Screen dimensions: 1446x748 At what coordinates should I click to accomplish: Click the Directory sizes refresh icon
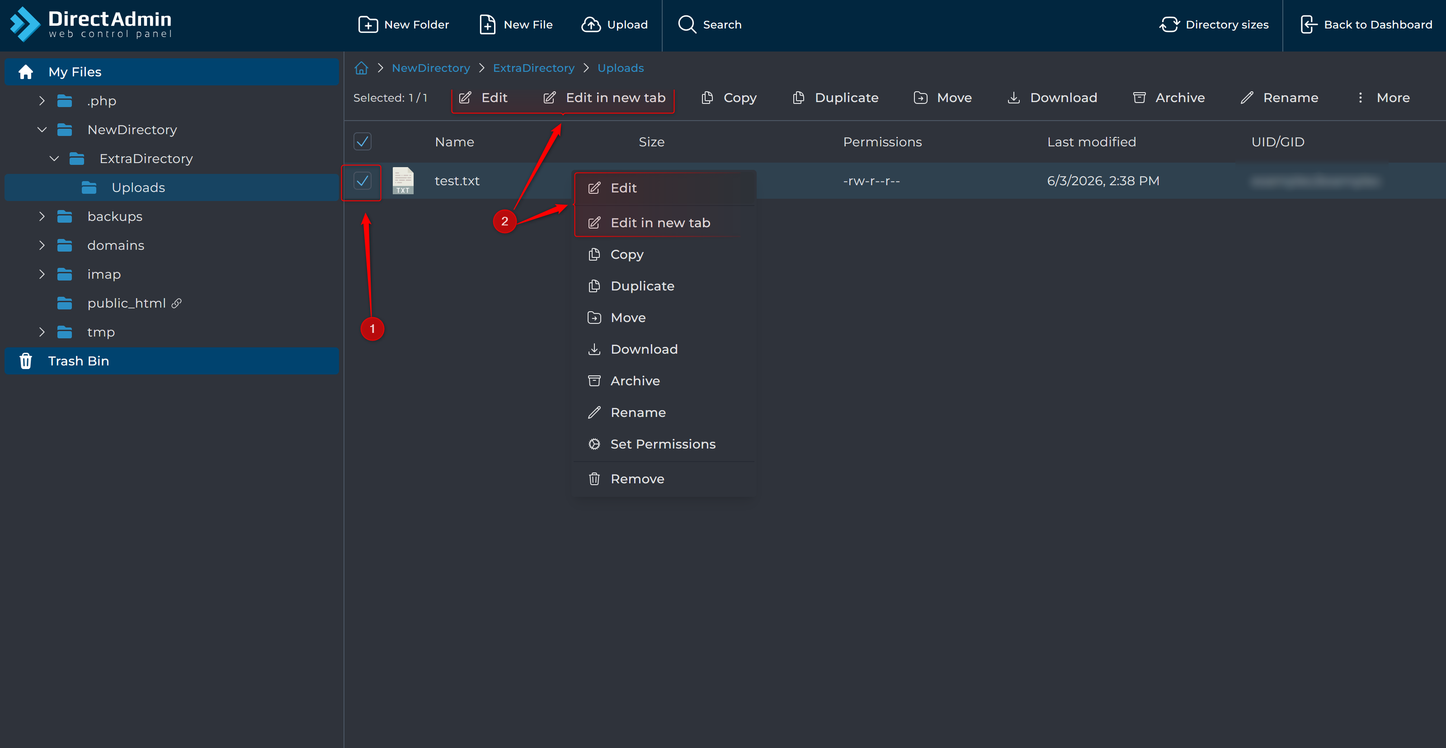point(1169,25)
